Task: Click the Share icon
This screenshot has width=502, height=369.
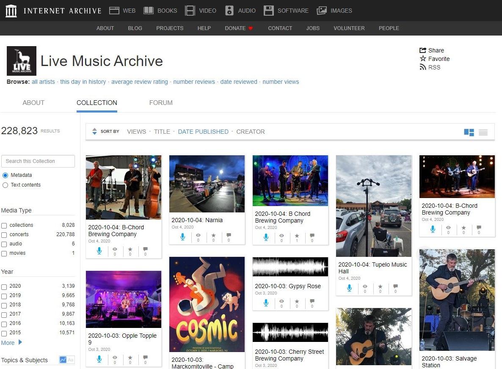Action: pyautogui.click(x=423, y=50)
